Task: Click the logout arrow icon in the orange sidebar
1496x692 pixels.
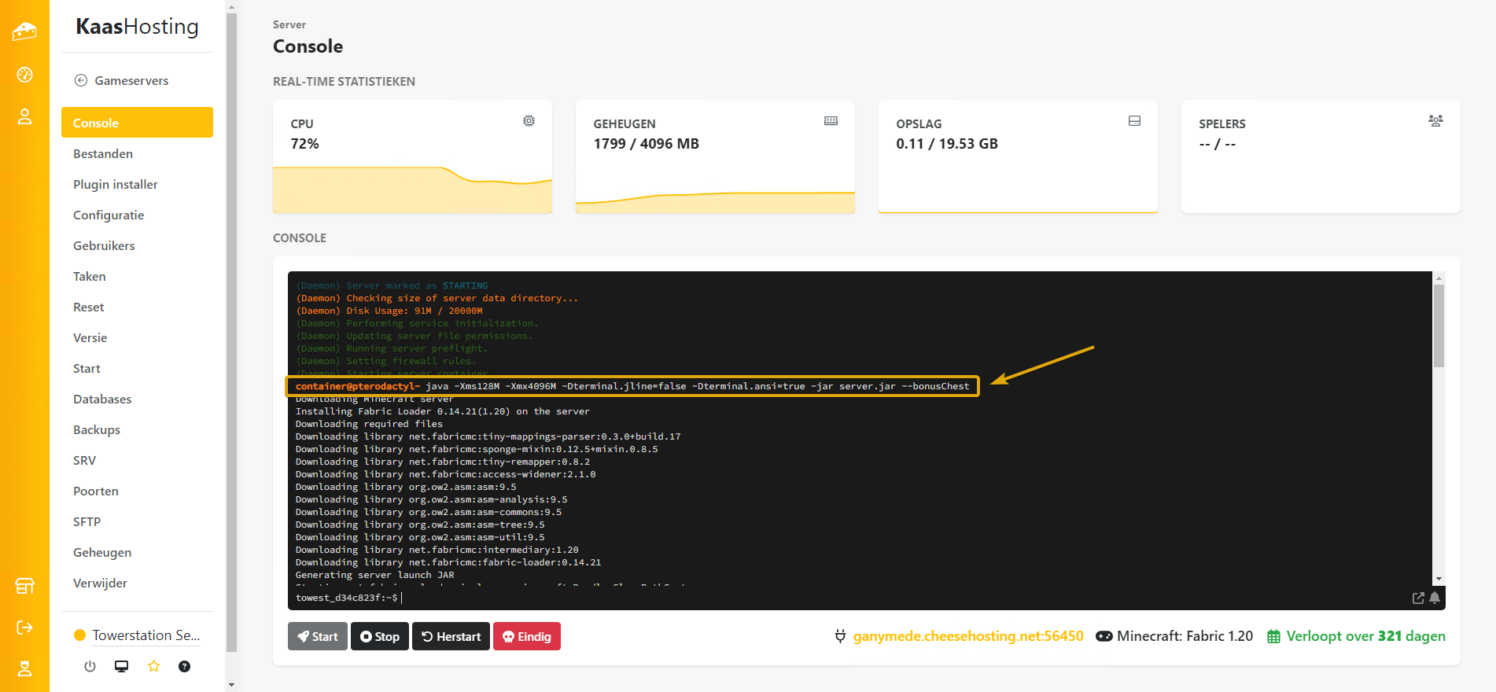Action: [x=24, y=628]
